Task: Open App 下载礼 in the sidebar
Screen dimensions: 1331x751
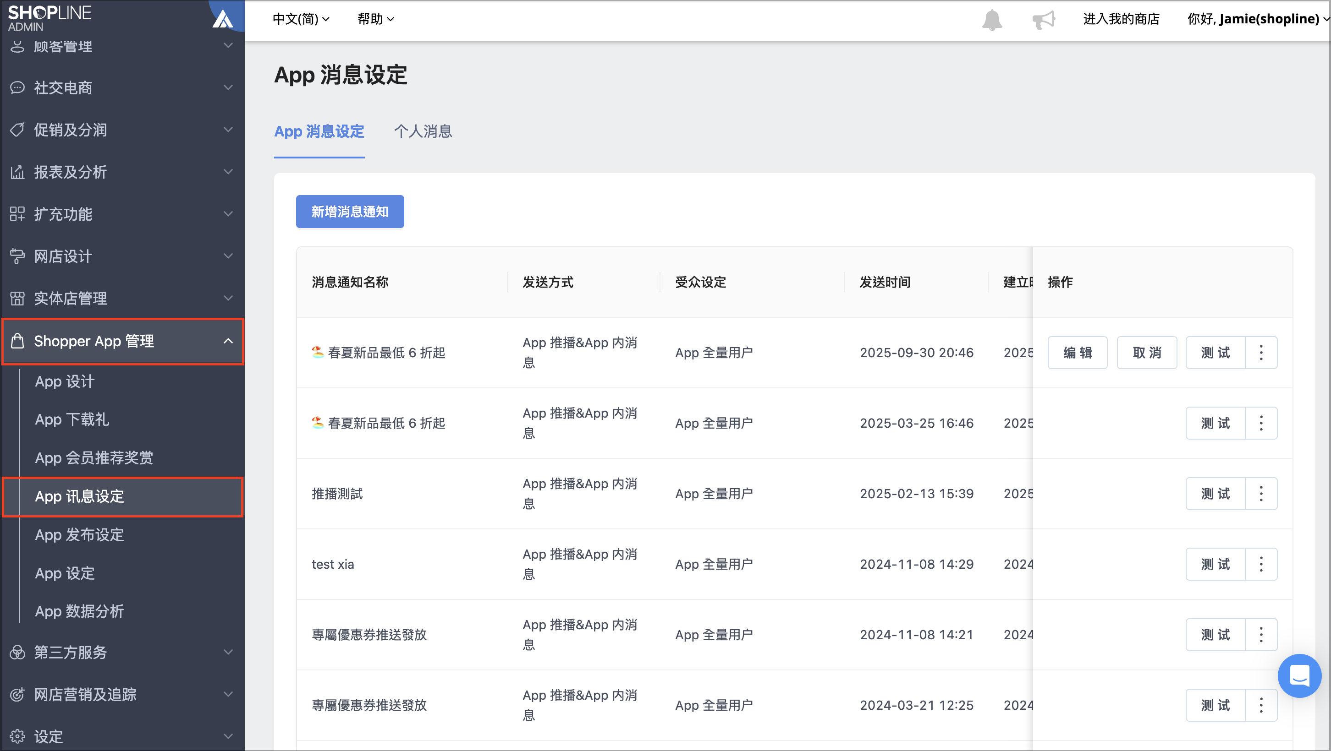Action: [72, 419]
